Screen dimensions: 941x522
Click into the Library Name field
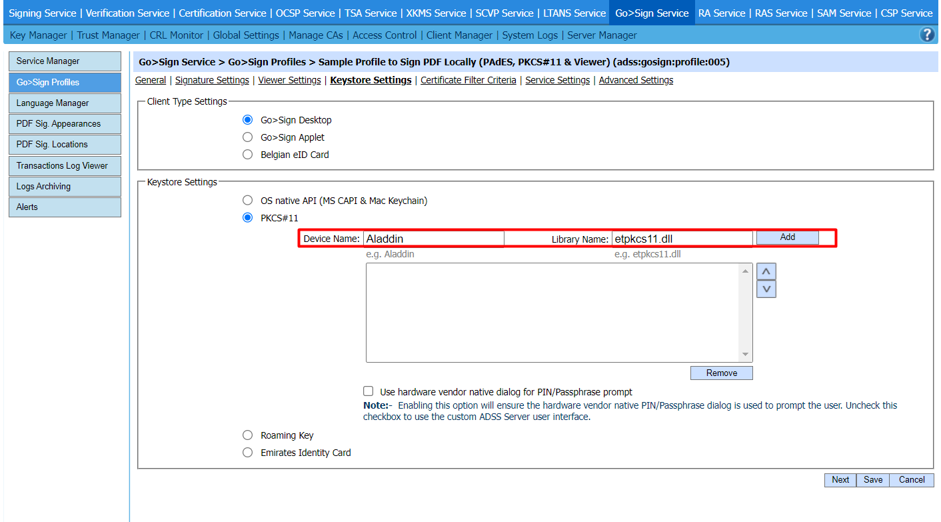point(682,239)
